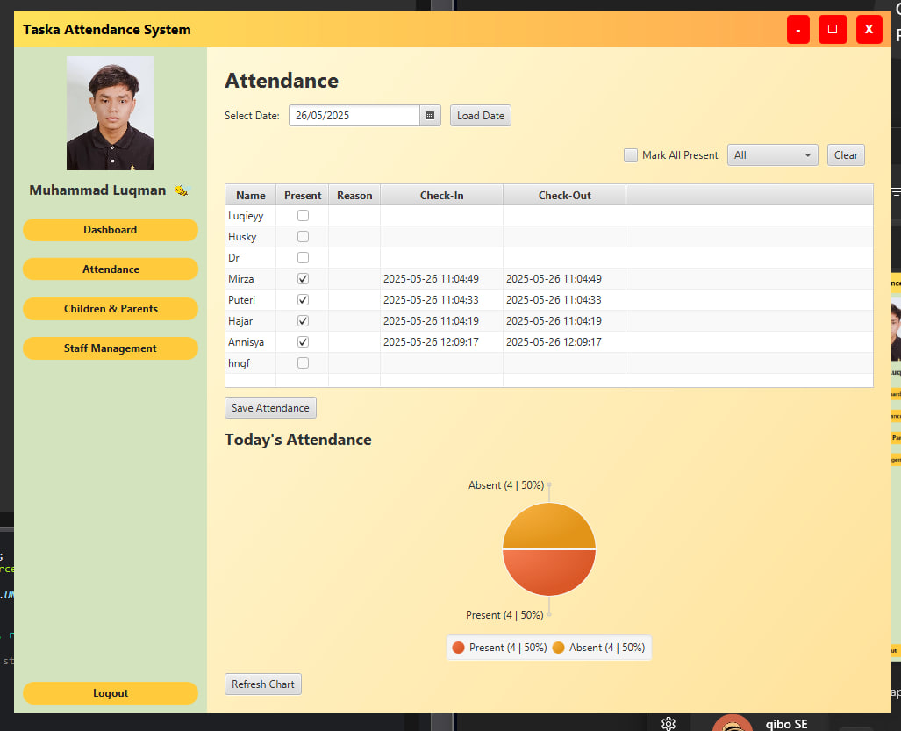Sort by the Check-In column header
The image size is (901, 731).
[442, 196]
